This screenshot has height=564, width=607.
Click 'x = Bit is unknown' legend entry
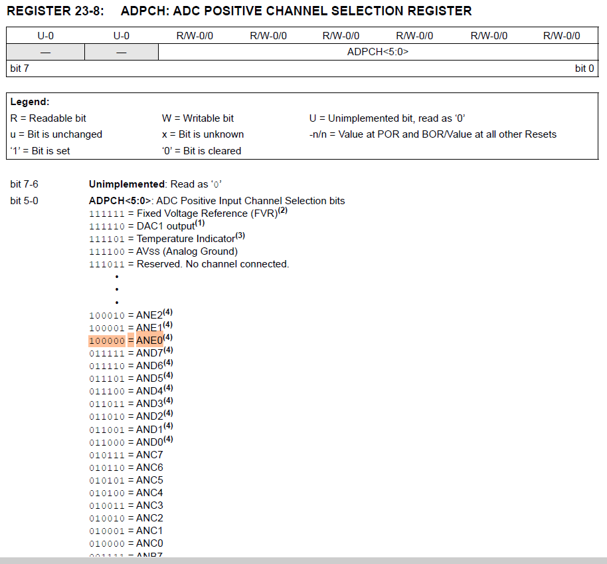(x=203, y=134)
